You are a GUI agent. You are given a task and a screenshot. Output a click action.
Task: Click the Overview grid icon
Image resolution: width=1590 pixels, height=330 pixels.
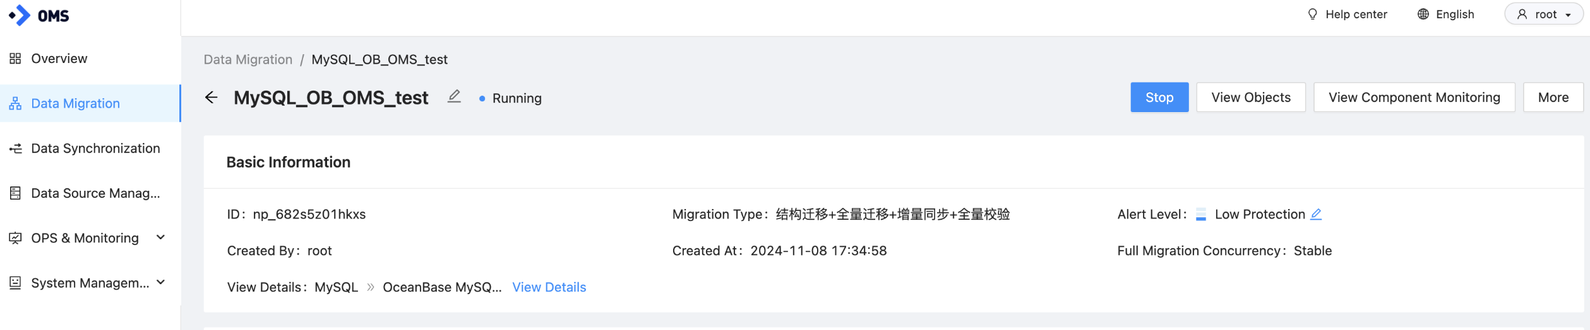pos(15,59)
